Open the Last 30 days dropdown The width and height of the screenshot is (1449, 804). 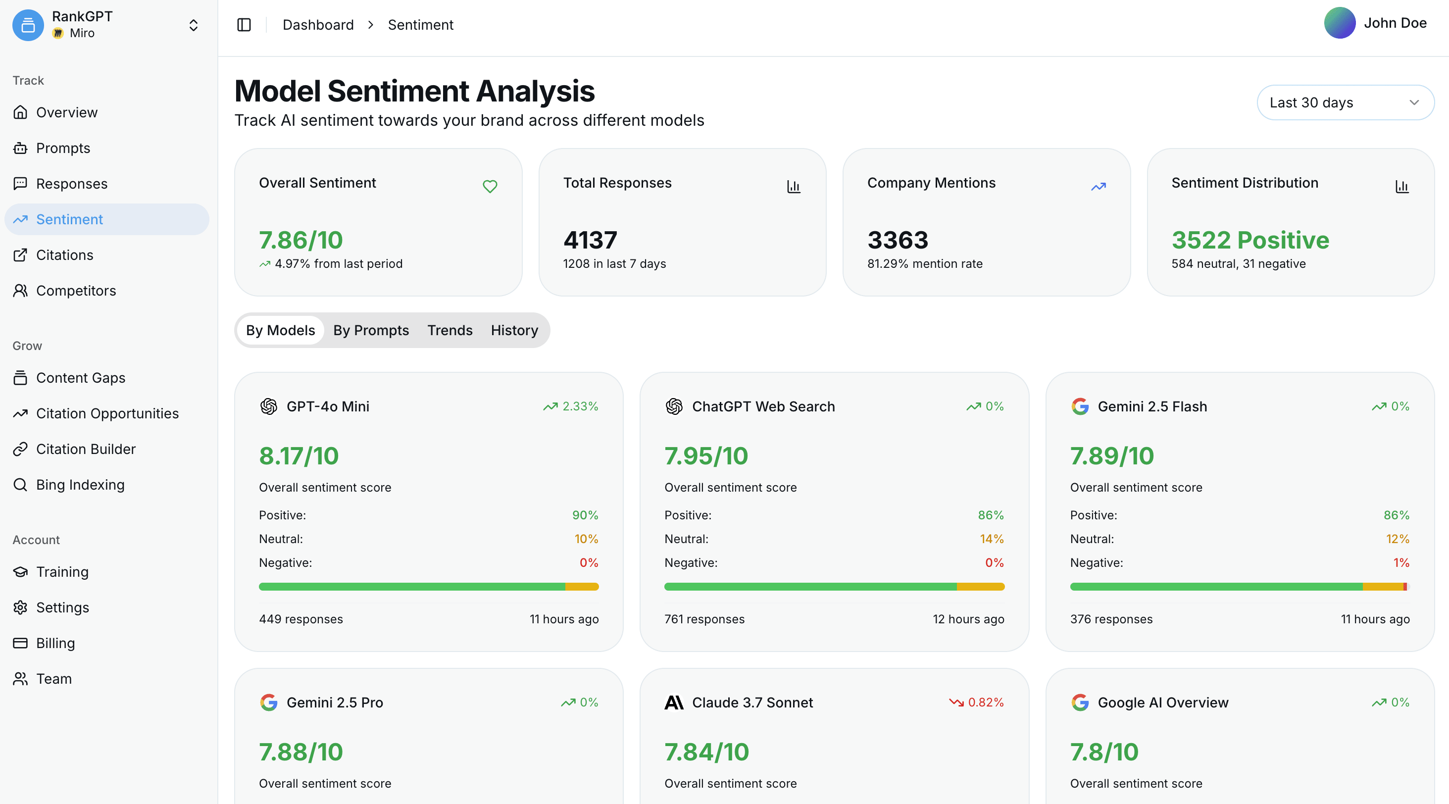tap(1346, 102)
